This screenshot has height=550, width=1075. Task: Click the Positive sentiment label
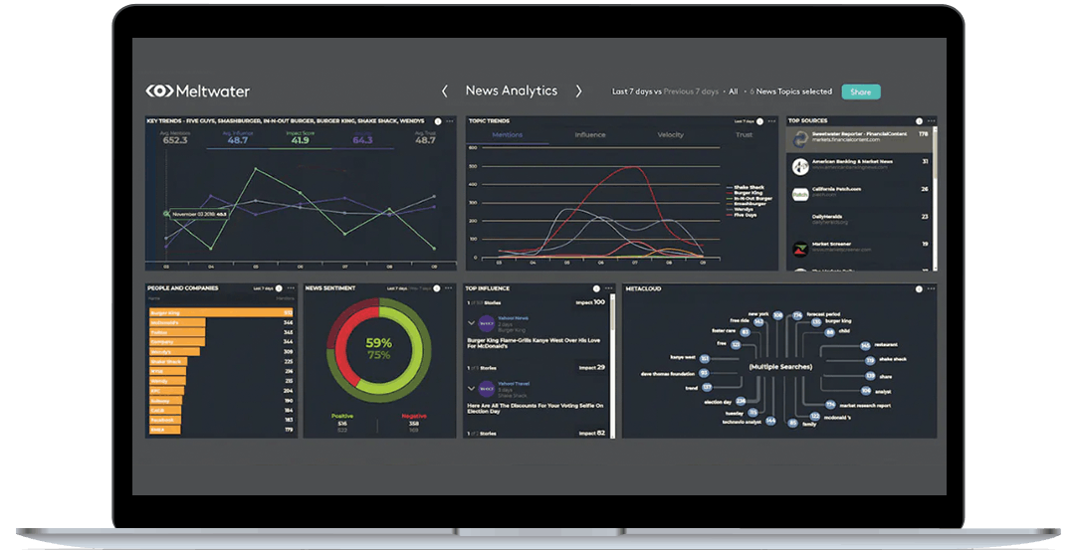[x=342, y=416]
